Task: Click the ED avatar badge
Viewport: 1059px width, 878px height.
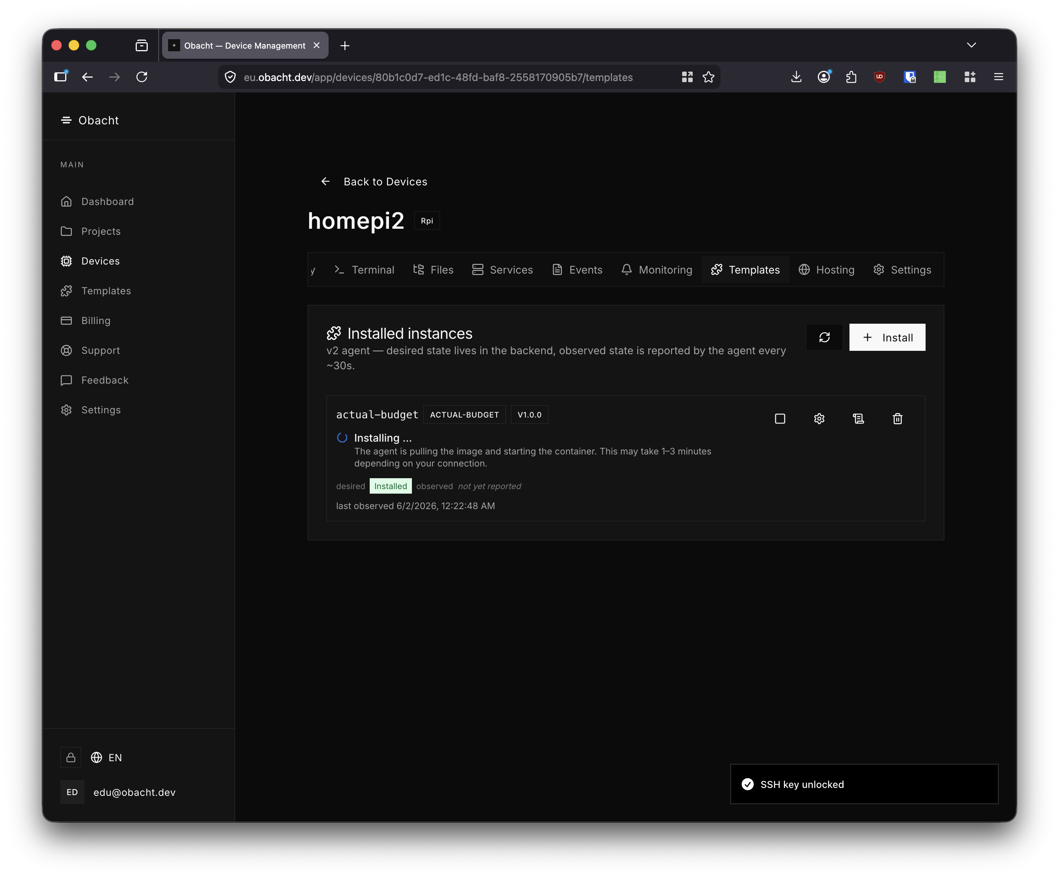Action: [x=72, y=792]
